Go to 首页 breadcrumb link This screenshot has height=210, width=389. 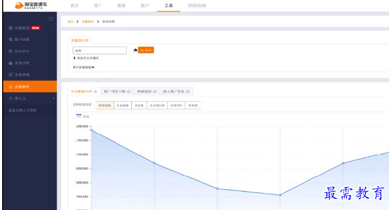coord(70,21)
